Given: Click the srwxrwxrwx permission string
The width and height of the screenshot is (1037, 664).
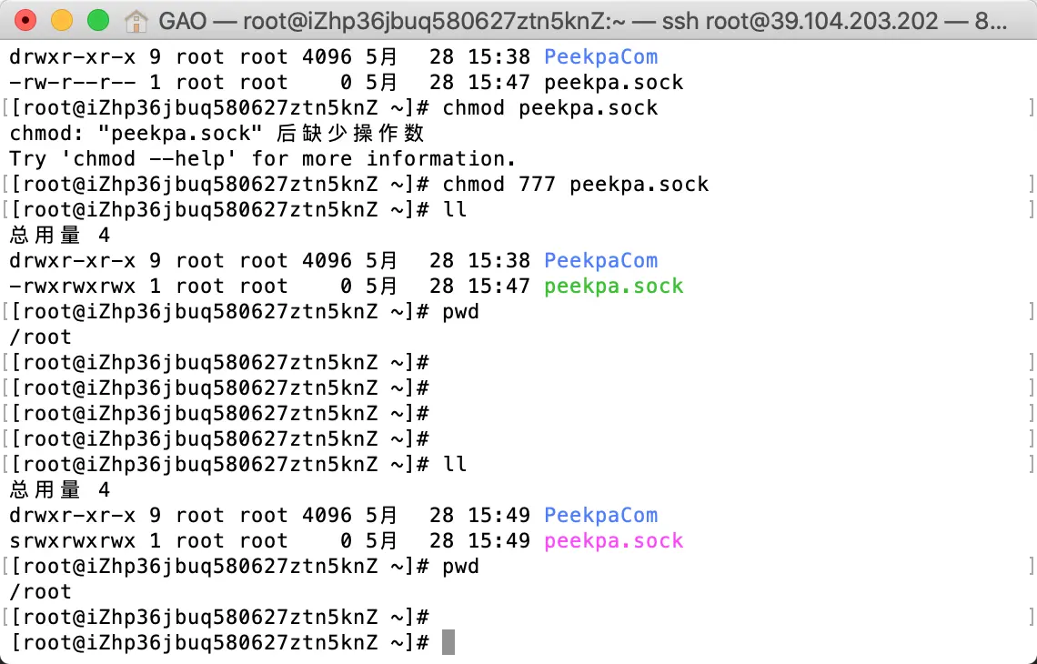Looking at the screenshot, I should (x=72, y=541).
